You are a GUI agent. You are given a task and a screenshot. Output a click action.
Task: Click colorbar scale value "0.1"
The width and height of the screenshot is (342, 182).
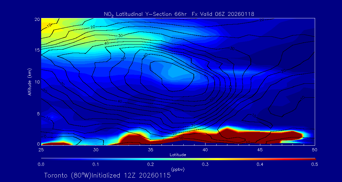[96, 164]
